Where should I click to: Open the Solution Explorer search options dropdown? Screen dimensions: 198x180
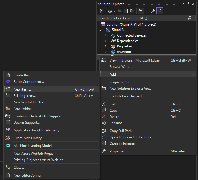click(193, 18)
